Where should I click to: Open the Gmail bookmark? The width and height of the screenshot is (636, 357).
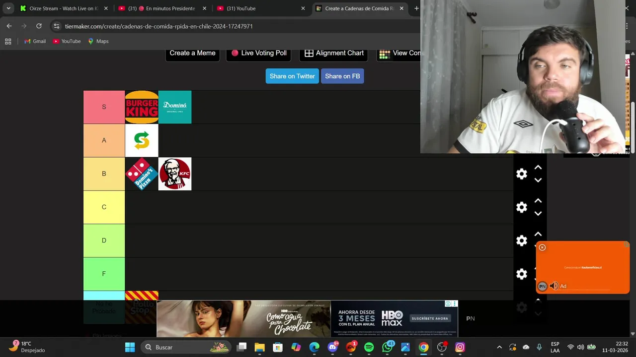35,41
